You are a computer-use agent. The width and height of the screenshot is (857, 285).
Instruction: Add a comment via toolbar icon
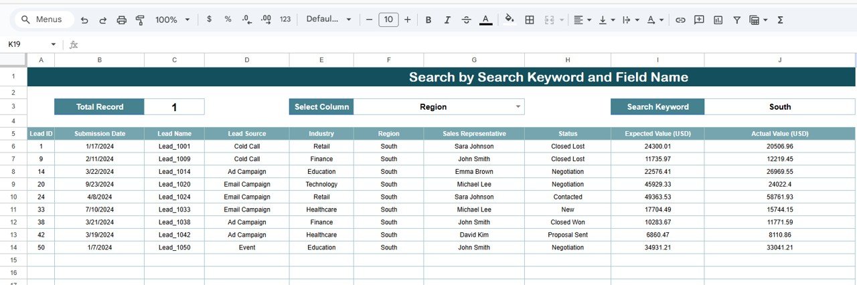[x=699, y=20]
